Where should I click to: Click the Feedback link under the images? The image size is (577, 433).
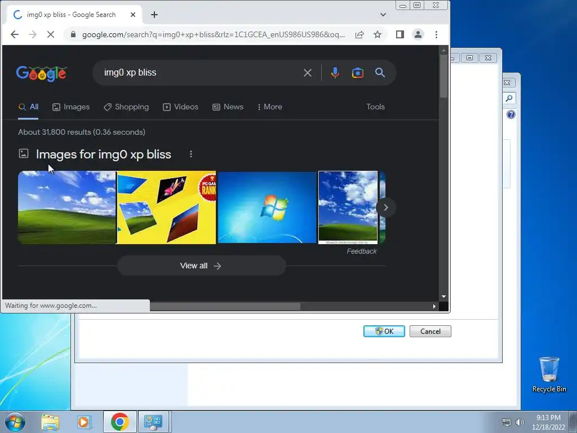tap(361, 251)
